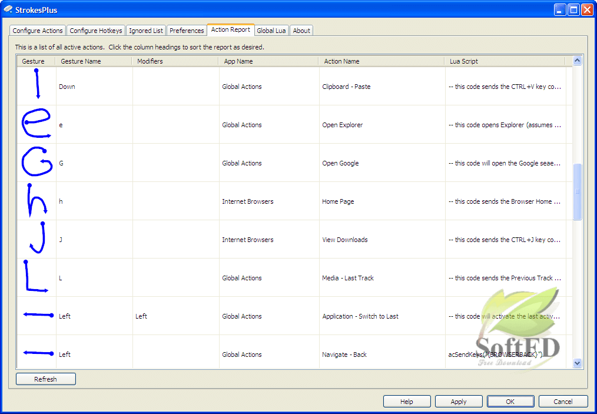
Task: Select the Media - Last Track action row
Action: (294, 277)
